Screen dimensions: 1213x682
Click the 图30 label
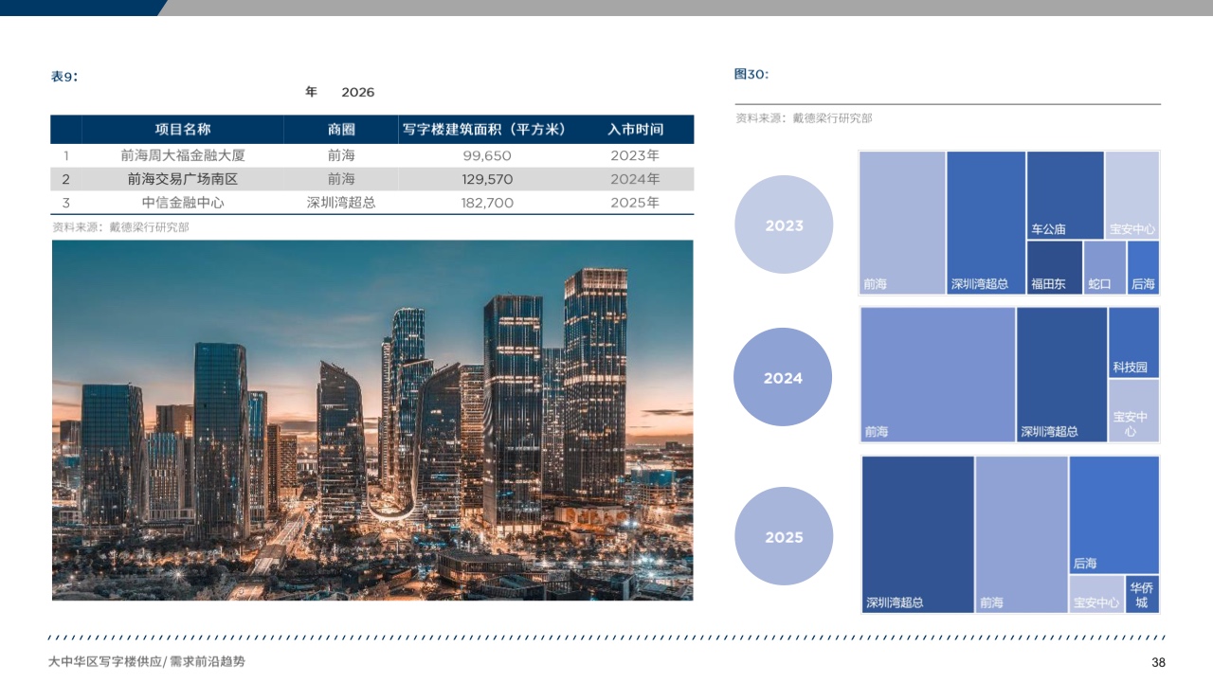[x=751, y=74]
